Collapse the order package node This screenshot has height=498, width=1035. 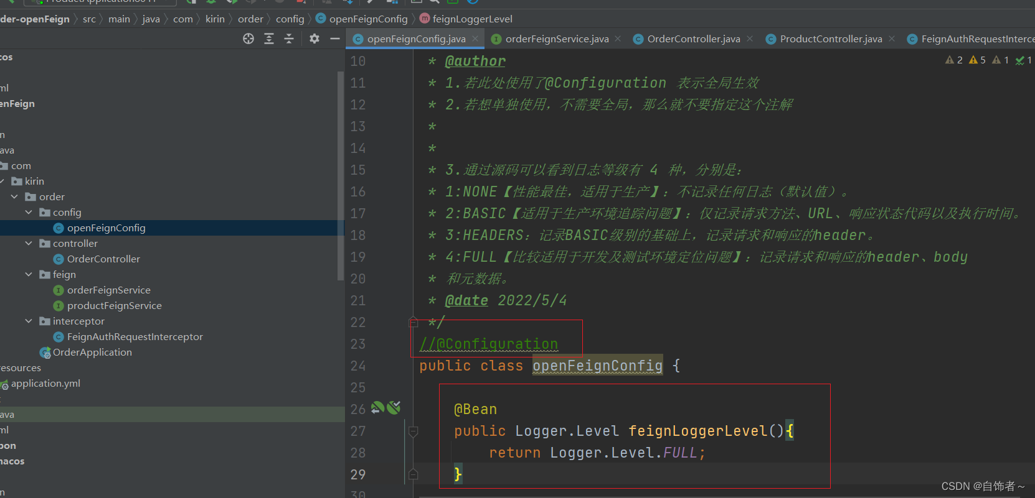pos(14,196)
